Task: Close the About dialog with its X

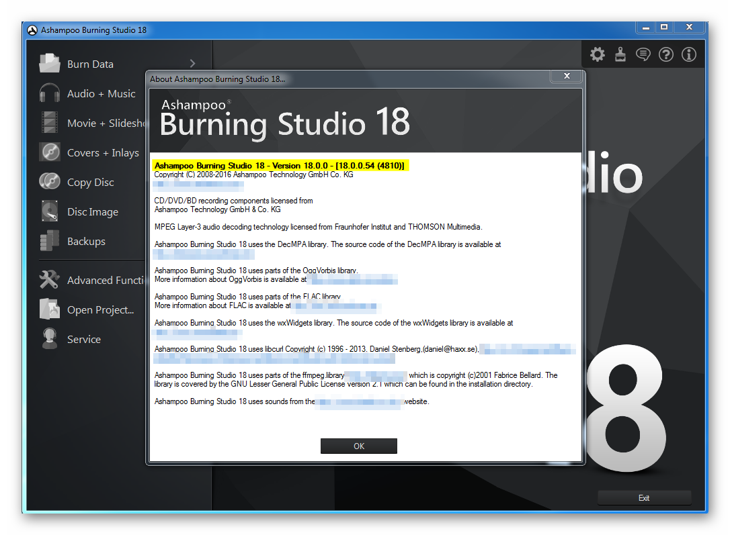Action: tap(567, 77)
